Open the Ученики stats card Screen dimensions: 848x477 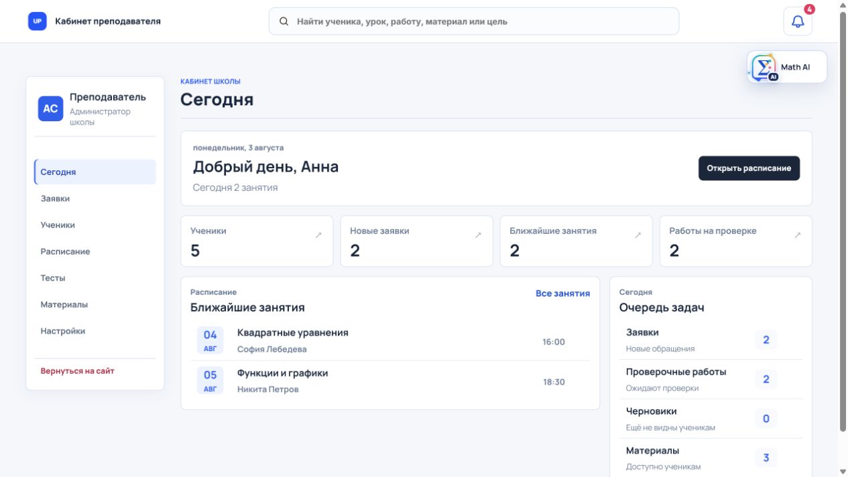257,241
